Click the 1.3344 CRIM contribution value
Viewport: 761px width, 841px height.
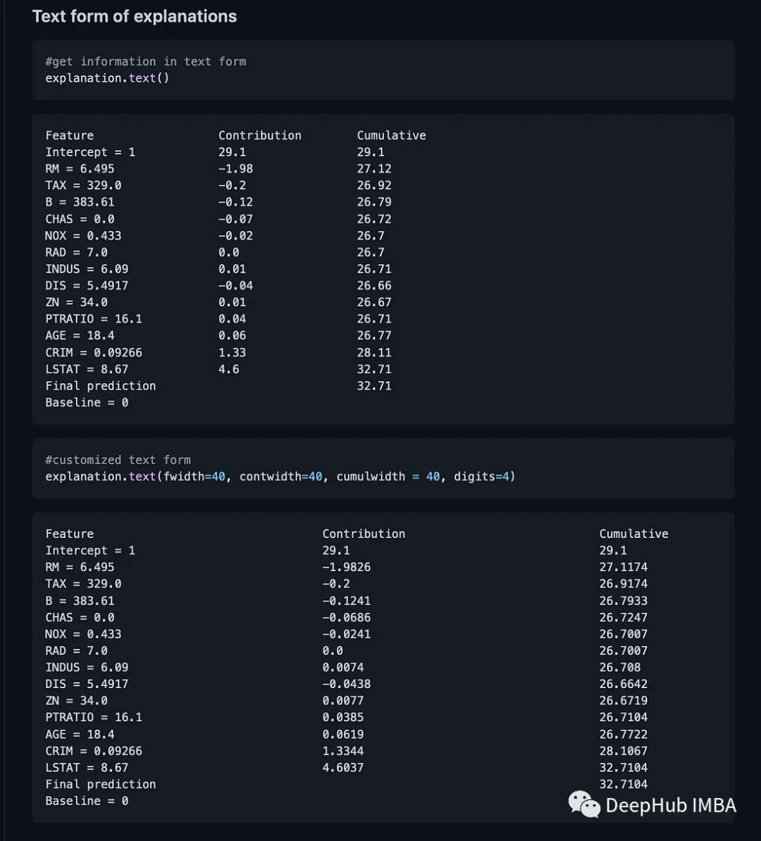[343, 751]
